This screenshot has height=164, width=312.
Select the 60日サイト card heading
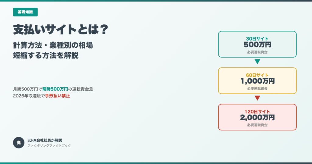pyautogui.click(x=257, y=75)
